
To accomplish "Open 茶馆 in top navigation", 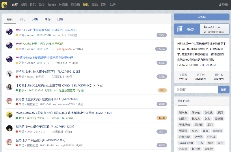I will pos(95,5).
